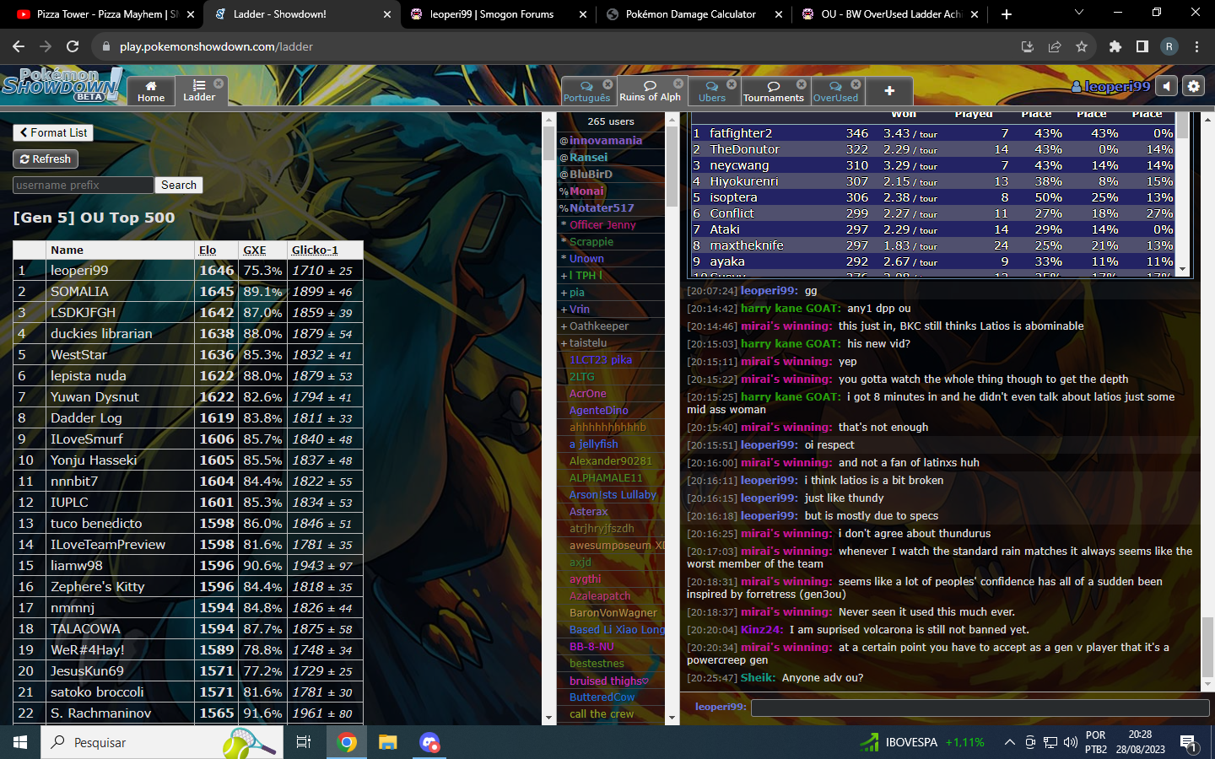Close the Ladder tab with its x icon
This screenshot has width=1215, height=759.
(219, 83)
